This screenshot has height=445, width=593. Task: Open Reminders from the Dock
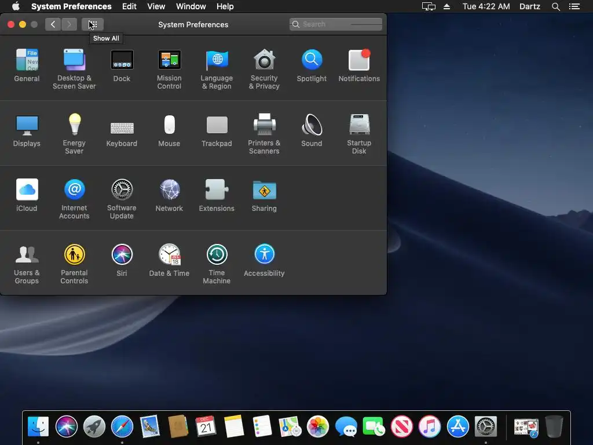pyautogui.click(x=262, y=426)
